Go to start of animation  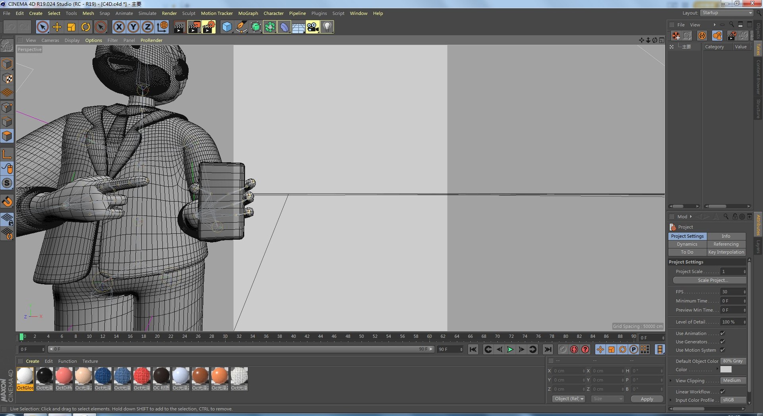473,349
